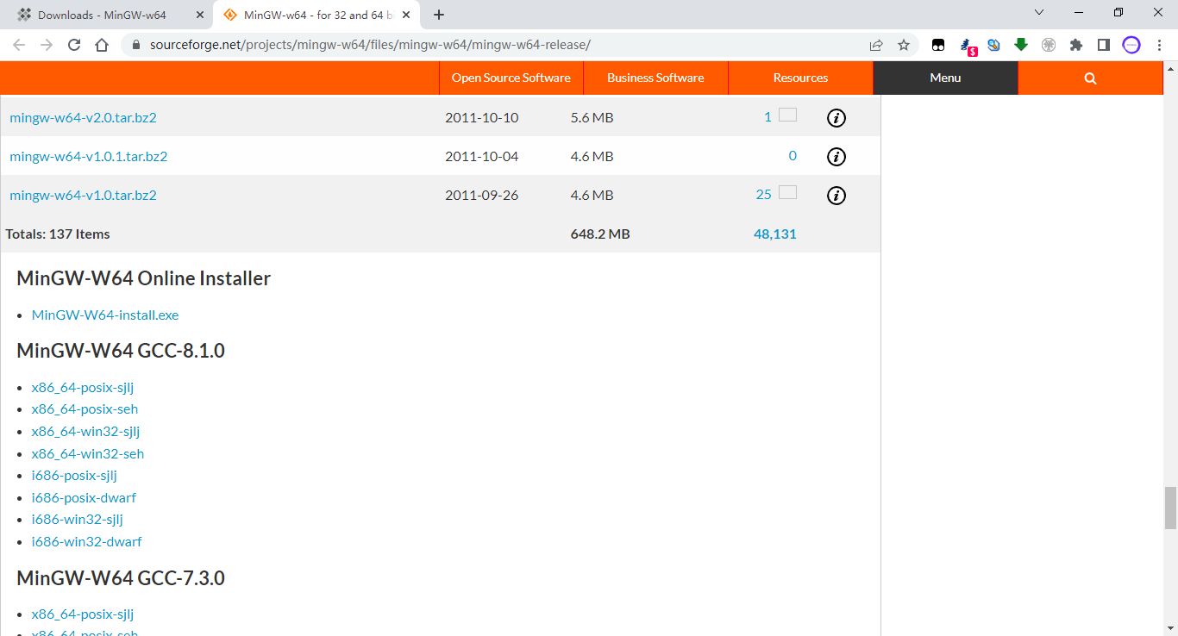Toggle the browser side panel icon
The width and height of the screenshot is (1178, 636).
coord(1103,45)
